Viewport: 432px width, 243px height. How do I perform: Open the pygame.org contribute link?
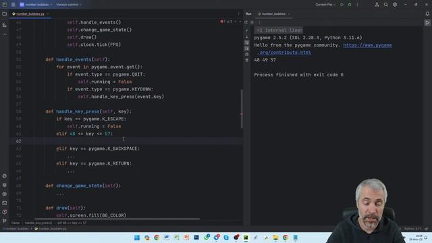(x=367, y=45)
